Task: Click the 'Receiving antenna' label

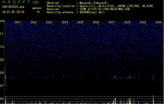Action: [60, 12]
